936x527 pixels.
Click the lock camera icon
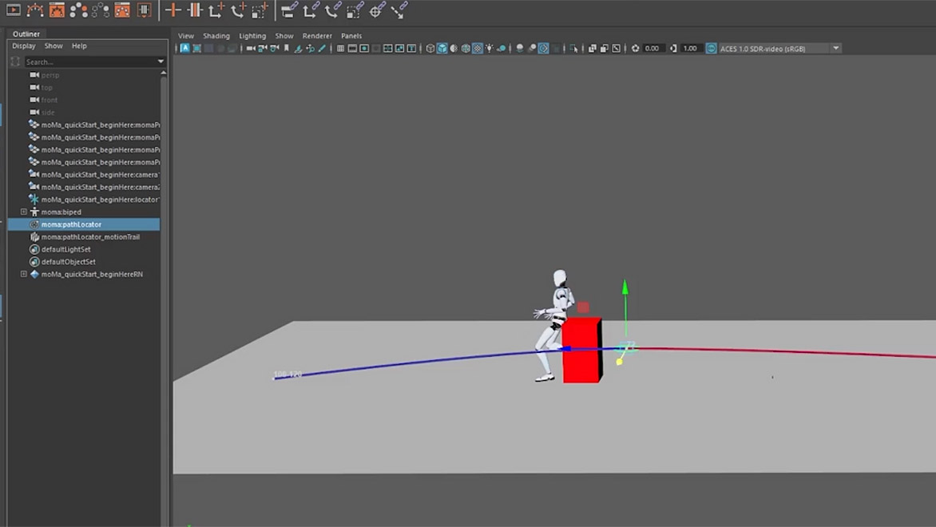pyautogui.click(x=263, y=49)
